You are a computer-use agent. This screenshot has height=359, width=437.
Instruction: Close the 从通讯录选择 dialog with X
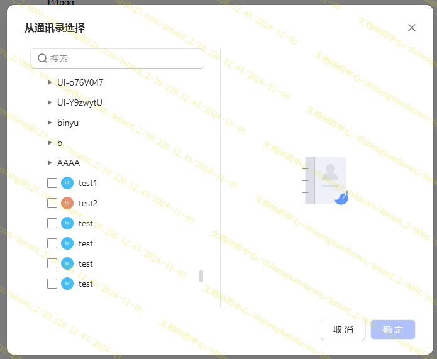412,28
